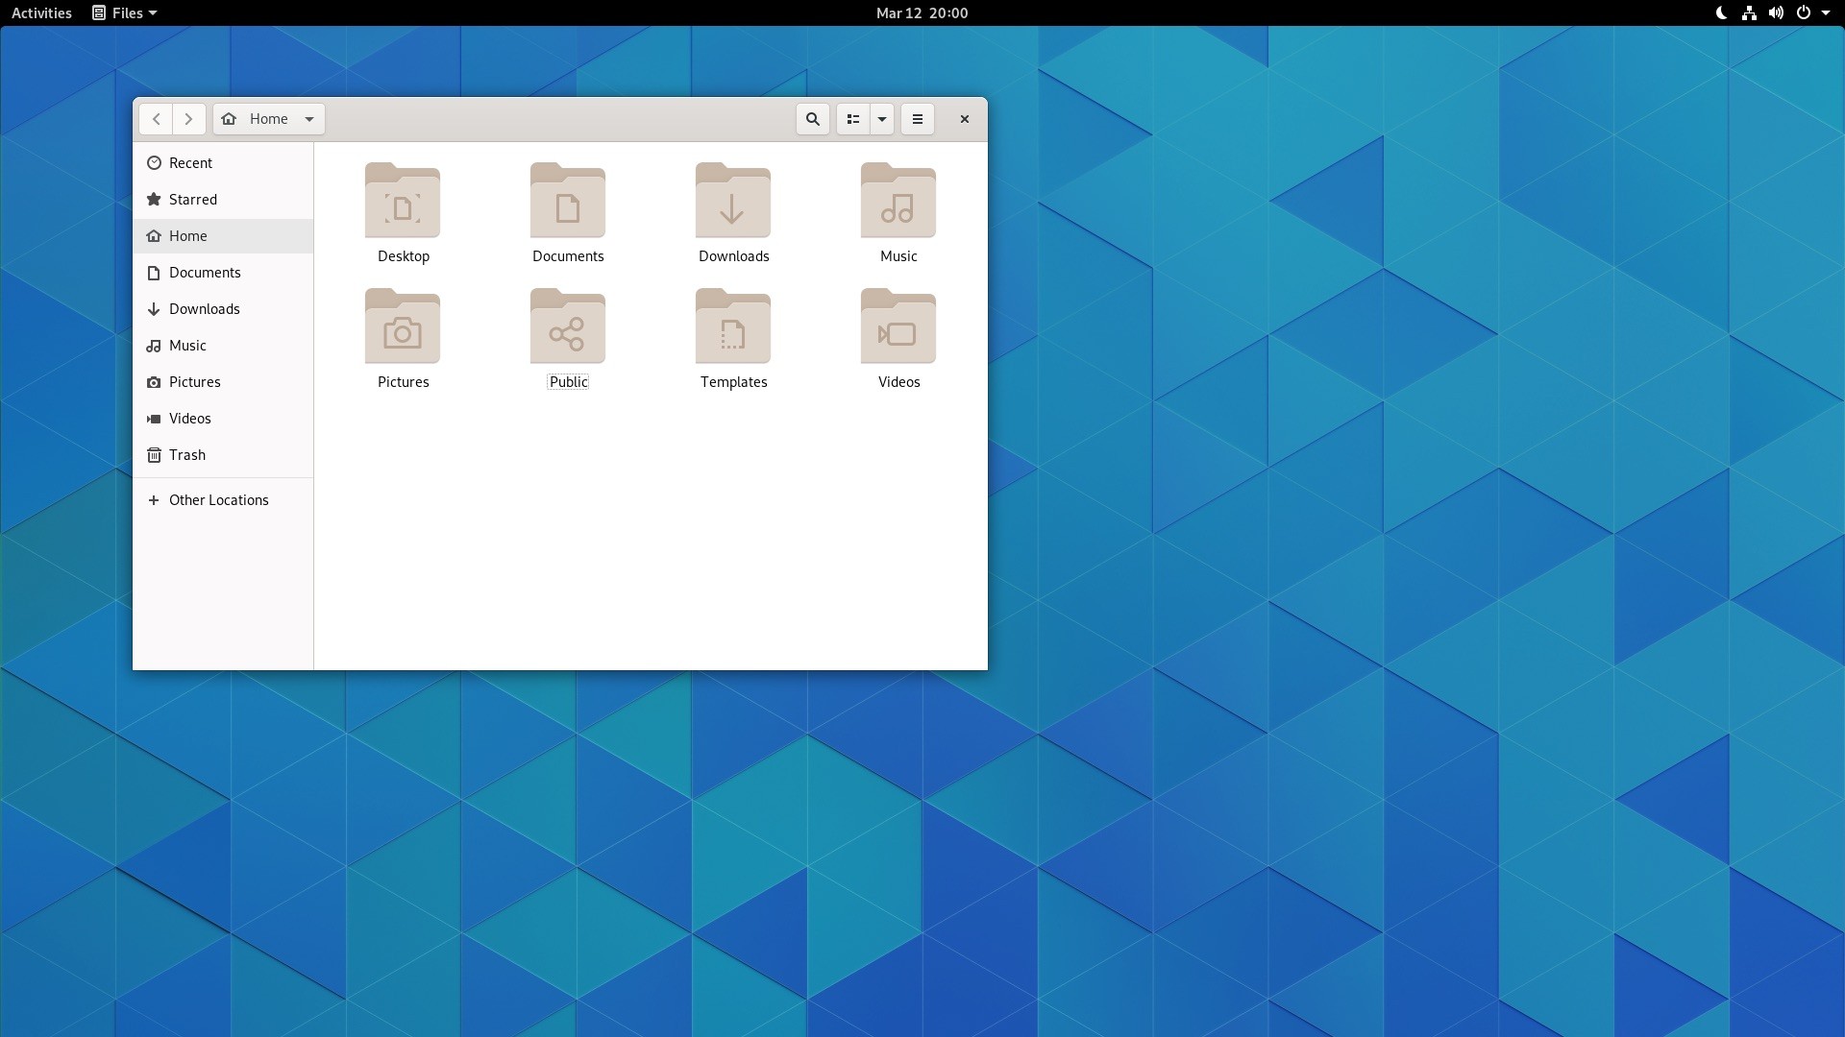Select Starred in the sidebar
The image size is (1845, 1037).
point(192,200)
